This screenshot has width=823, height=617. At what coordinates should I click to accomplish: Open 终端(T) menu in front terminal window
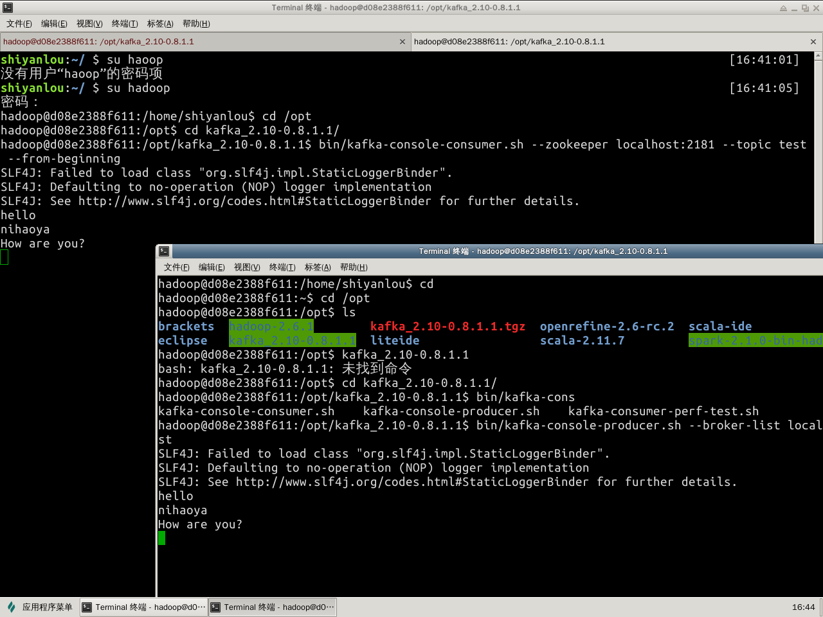pos(282,267)
